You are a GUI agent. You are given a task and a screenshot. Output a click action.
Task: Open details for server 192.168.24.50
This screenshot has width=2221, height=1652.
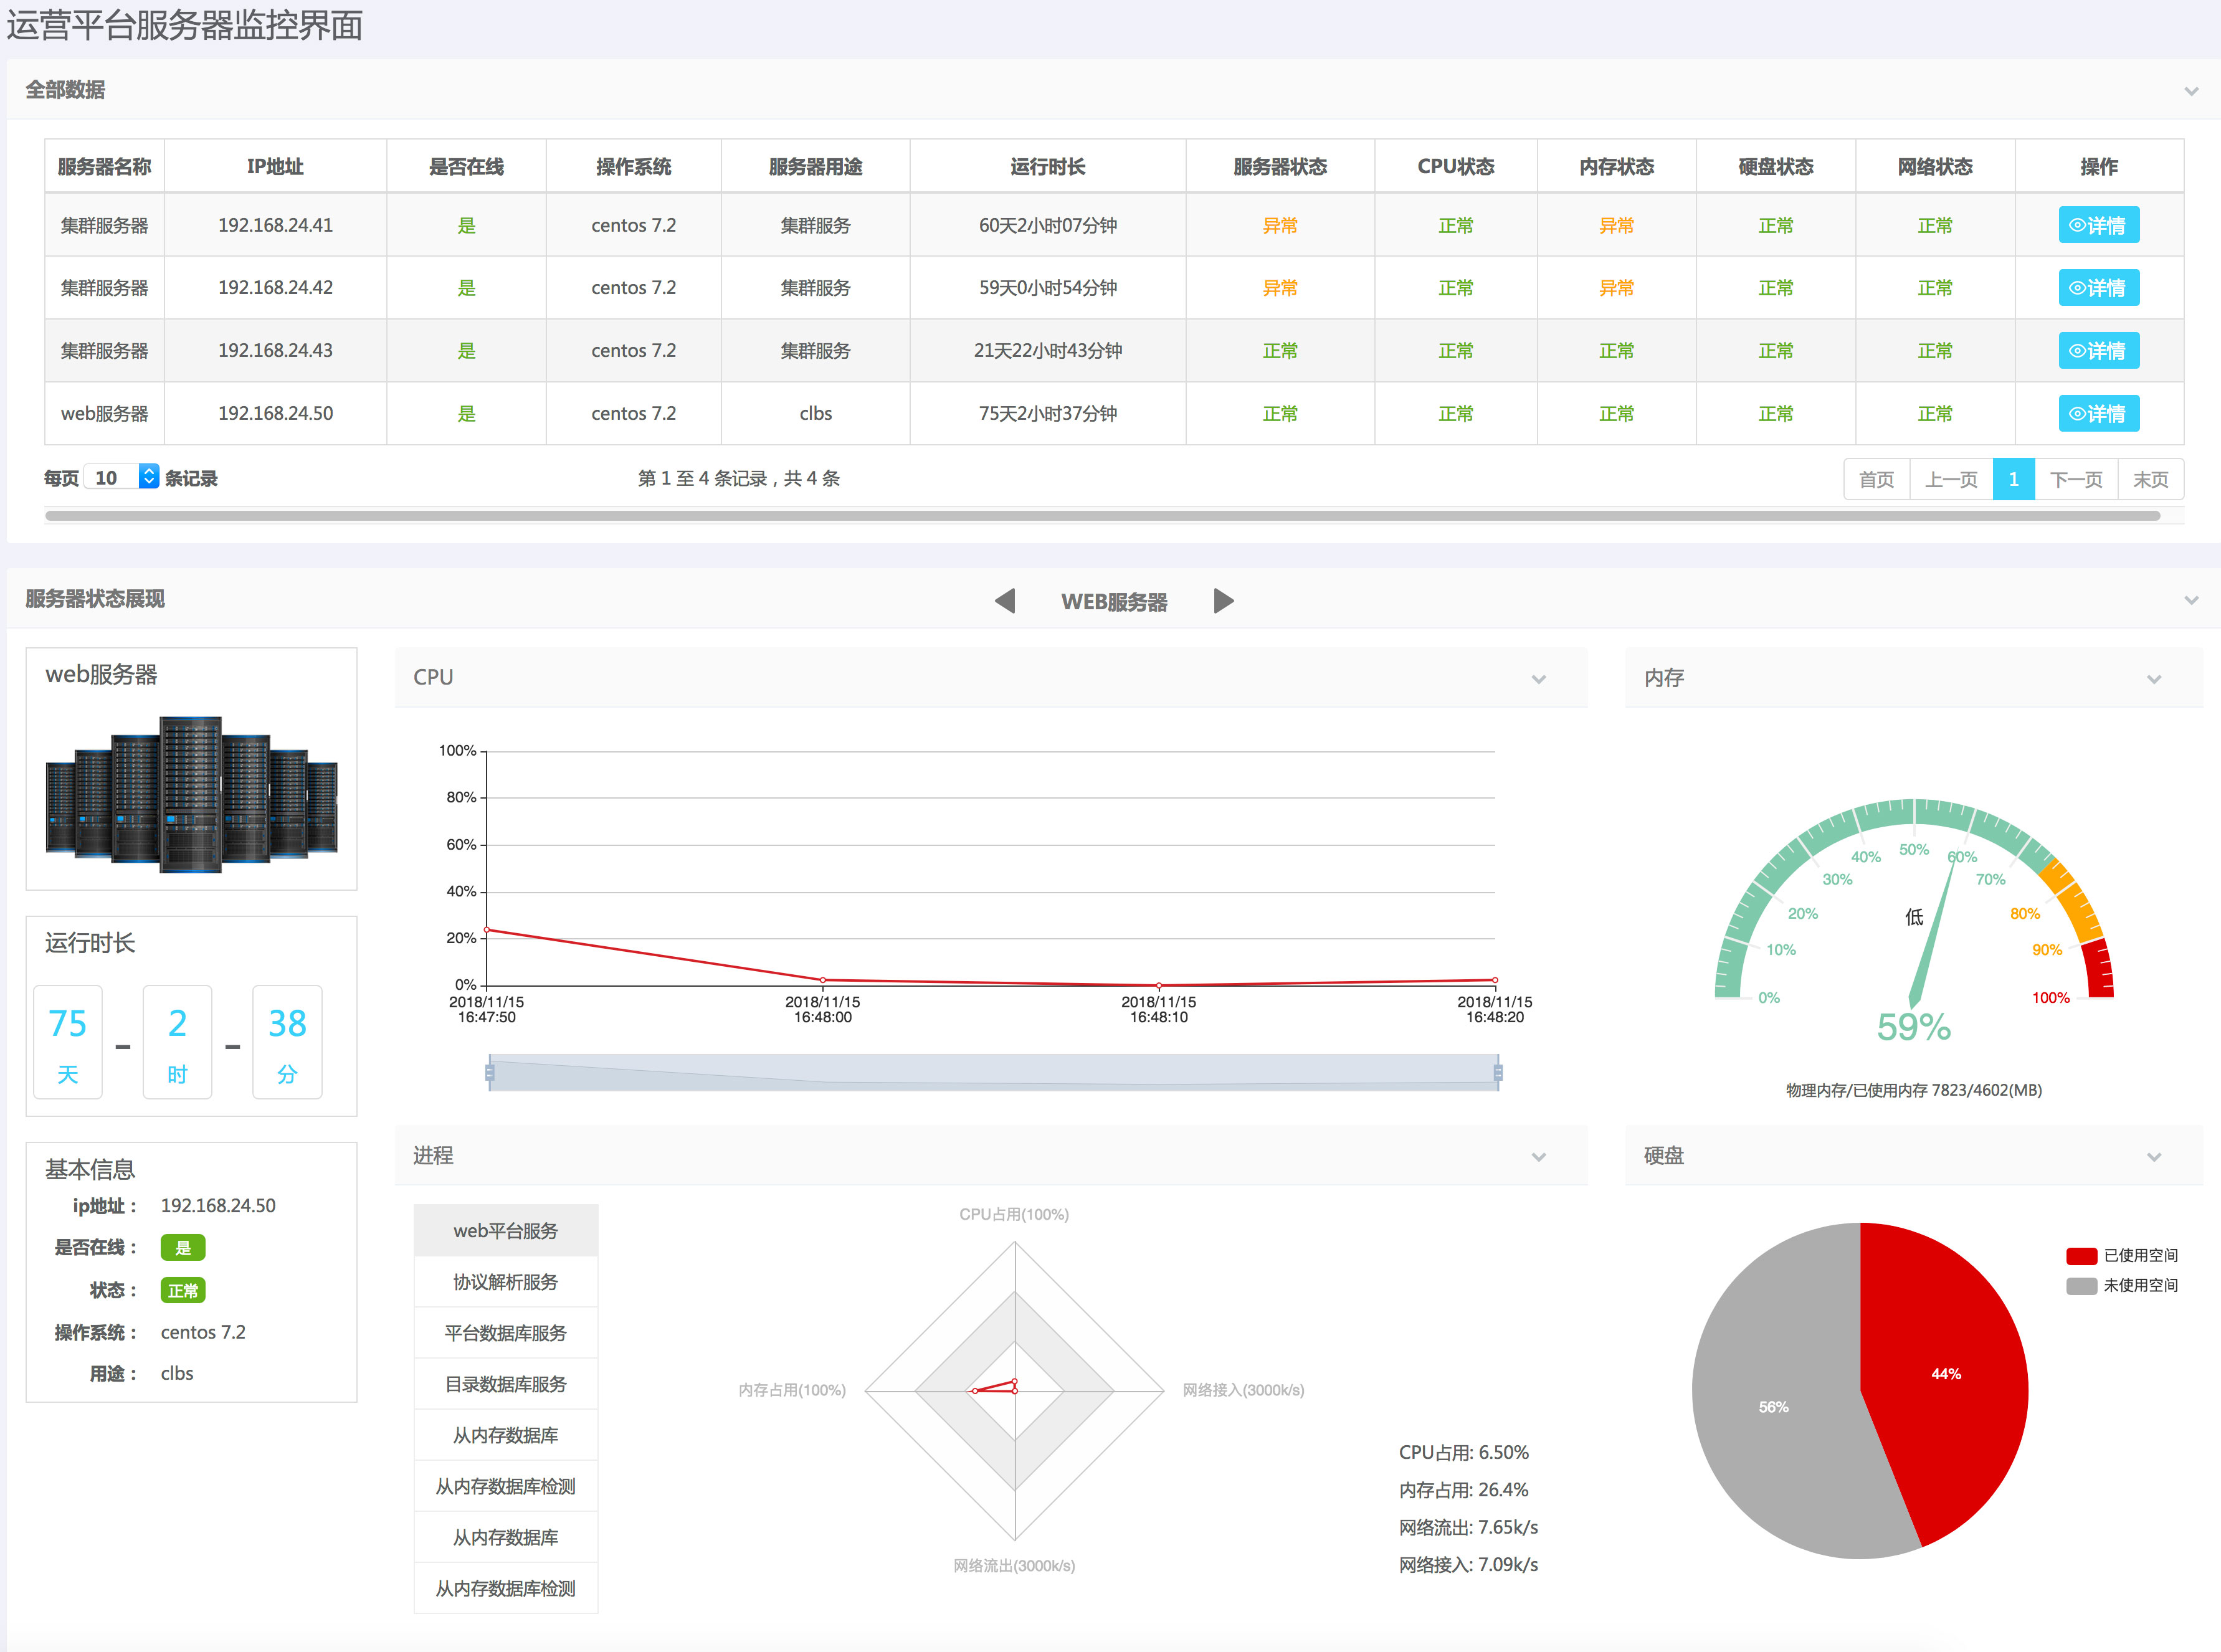pos(2098,413)
